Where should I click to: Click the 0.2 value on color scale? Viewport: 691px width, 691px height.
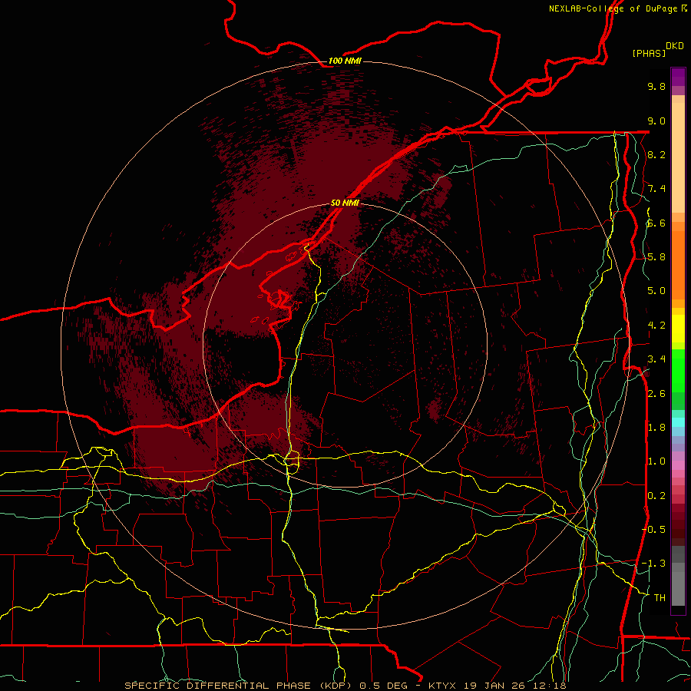656,496
